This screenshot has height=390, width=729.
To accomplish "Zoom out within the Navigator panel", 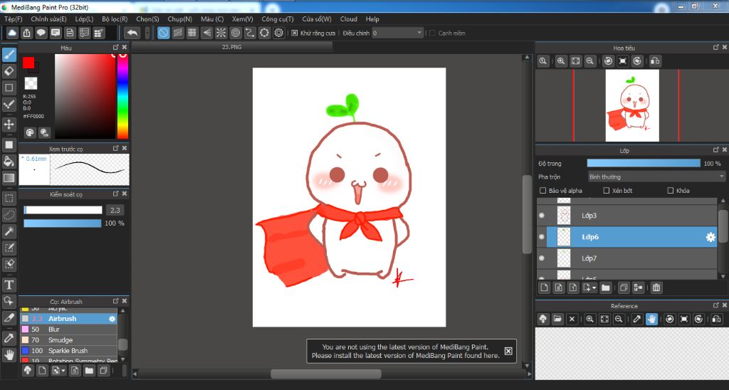I will [590, 61].
